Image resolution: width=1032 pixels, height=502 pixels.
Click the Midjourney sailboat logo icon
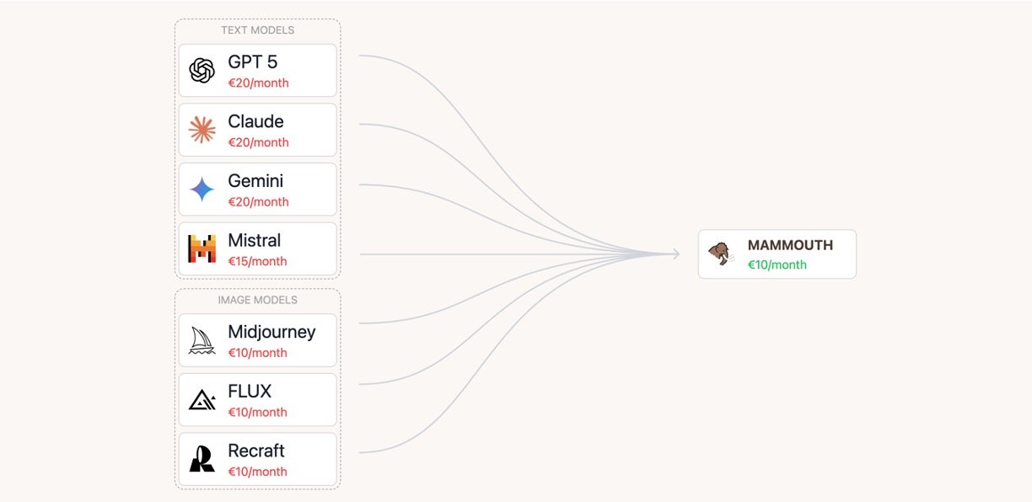(202, 340)
